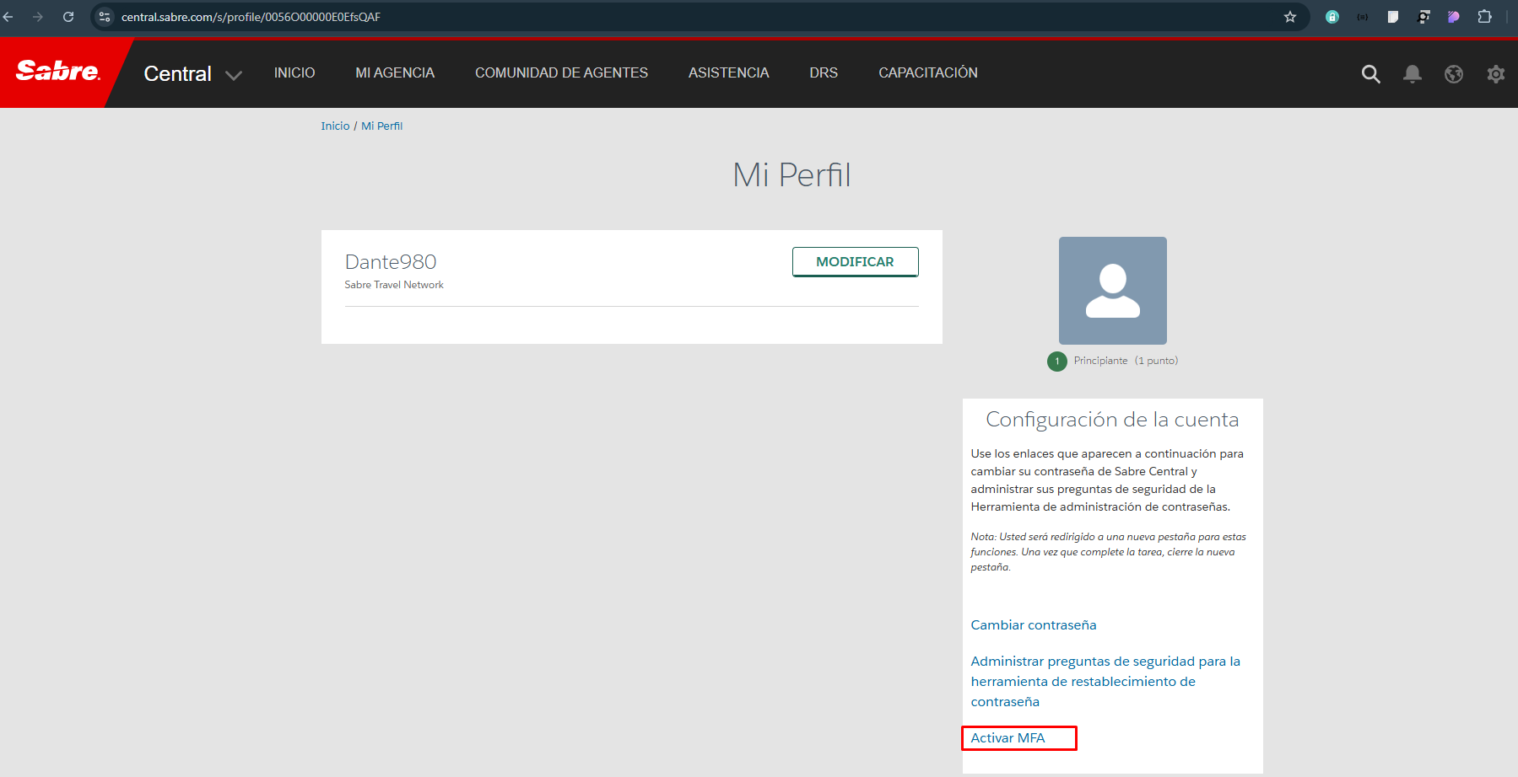Click the Cambiar contraseña link
The height and width of the screenshot is (777, 1518).
pos(1033,625)
